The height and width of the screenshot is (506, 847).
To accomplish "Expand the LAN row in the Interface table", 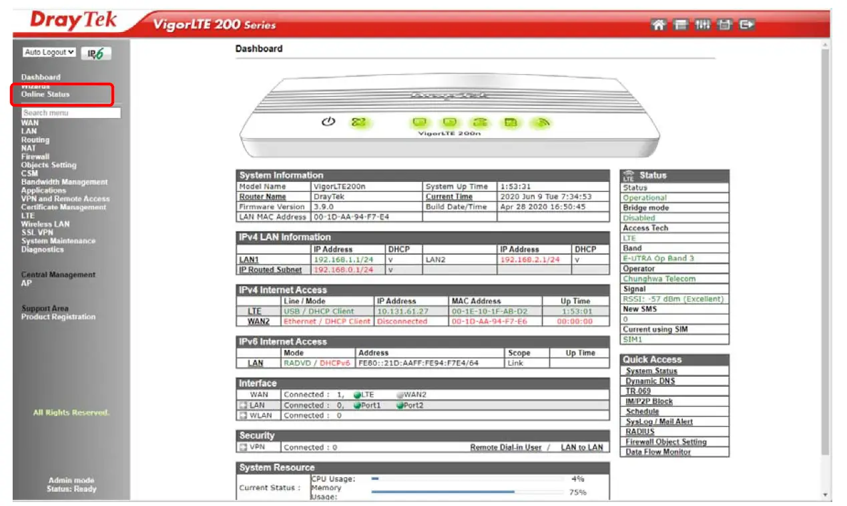I will [244, 405].
